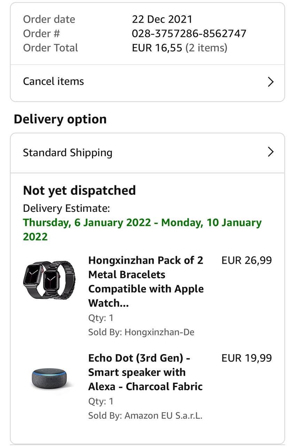The image size is (295, 446).
Task: Click the order number 028-3757286-8562747
Action: (189, 33)
